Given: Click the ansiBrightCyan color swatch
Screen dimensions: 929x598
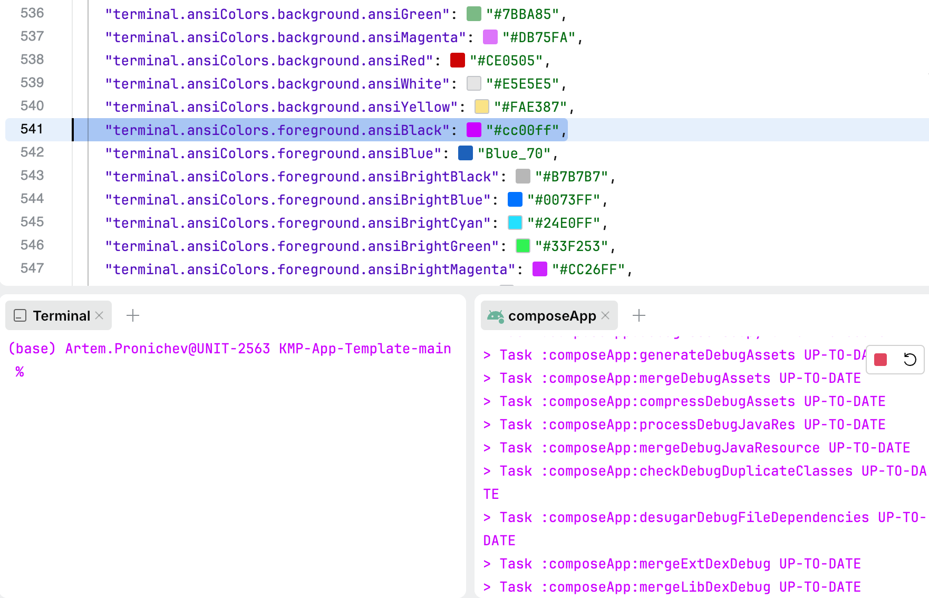Looking at the screenshot, I should pos(515,223).
